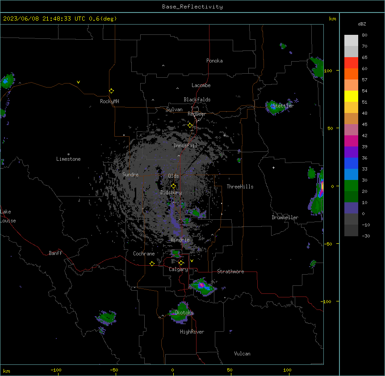The image size is (385, 376).
Task: Click the Ponoka city label
Action: pyautogui.click(x=214, y=61)
